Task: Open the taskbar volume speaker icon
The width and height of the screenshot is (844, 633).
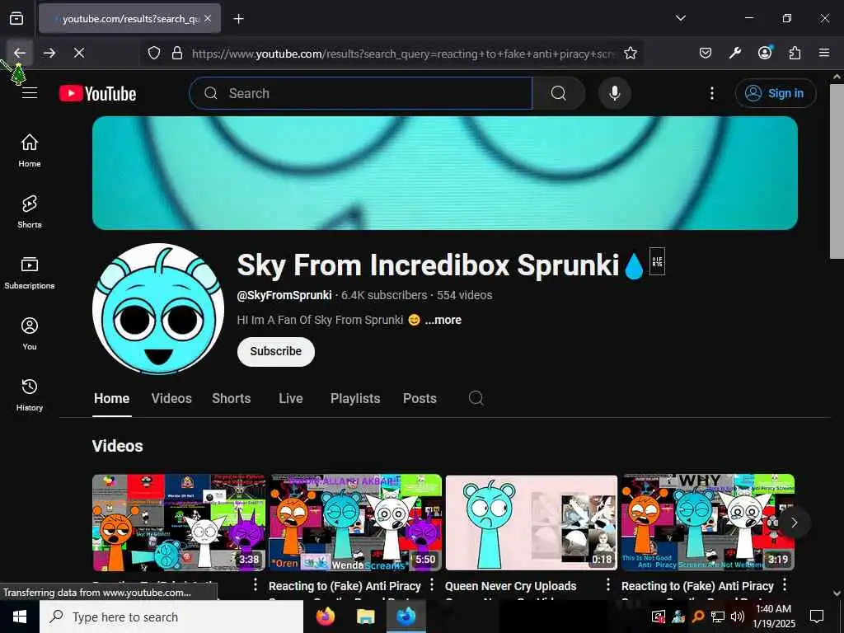Action: (x=737, y=617)
